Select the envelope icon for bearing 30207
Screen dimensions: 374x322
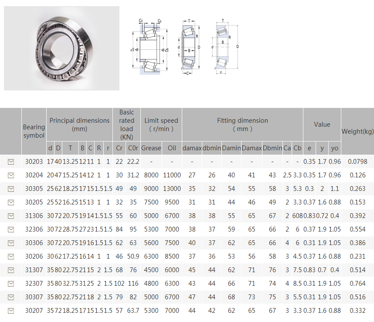pyautogui.click(x=11, y=311)
